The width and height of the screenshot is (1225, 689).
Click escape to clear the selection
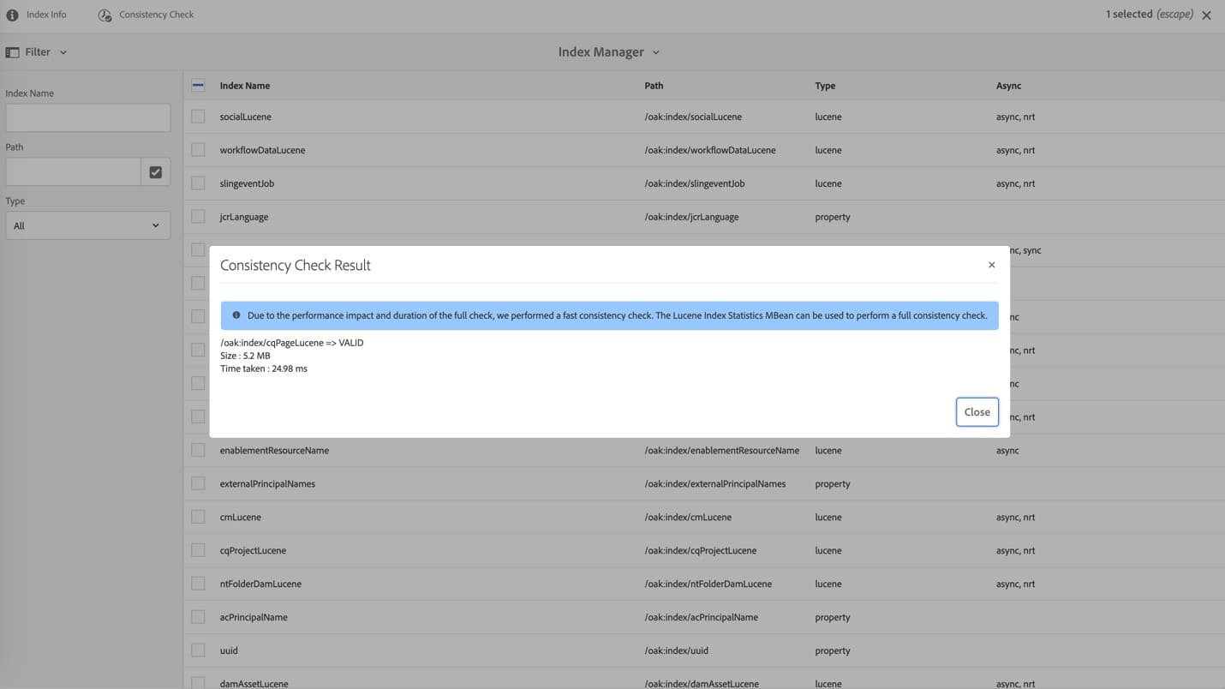[x=1174, y=14]
